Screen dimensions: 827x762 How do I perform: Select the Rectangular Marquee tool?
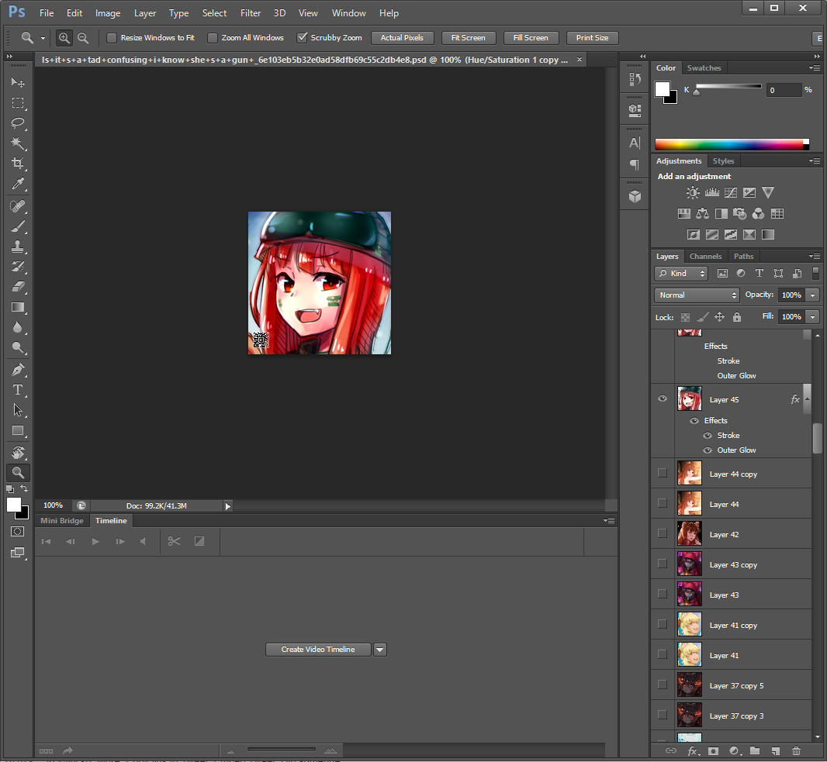[x=18, y=103]
